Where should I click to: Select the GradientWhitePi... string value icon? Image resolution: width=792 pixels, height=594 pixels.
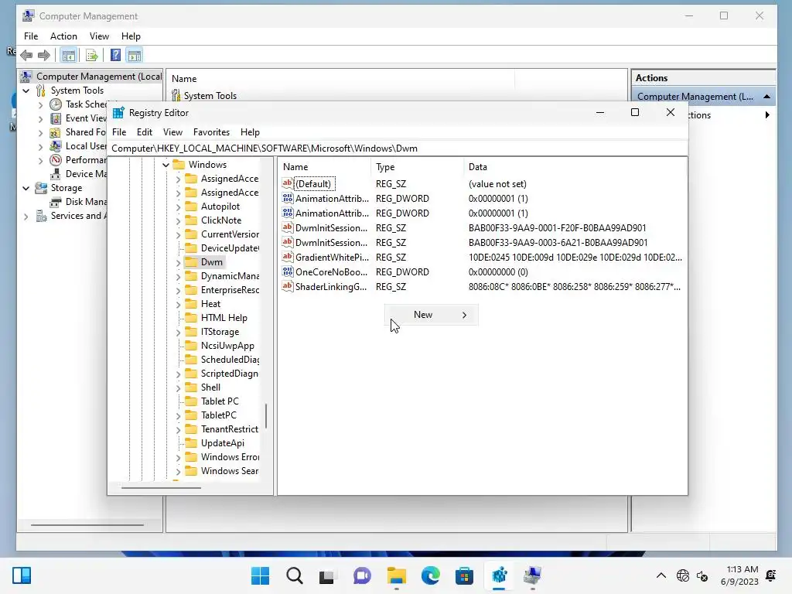[288, 257]
